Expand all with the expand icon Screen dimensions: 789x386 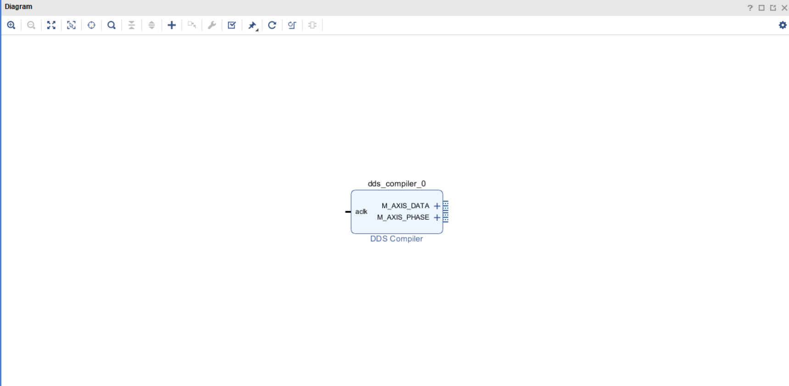click(x=151, y=25)
